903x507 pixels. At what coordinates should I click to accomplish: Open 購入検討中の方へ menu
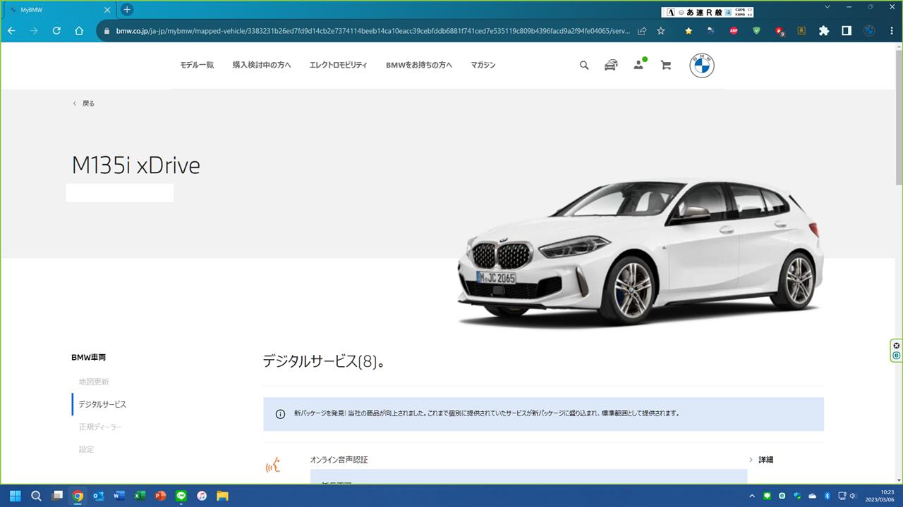pos(262,65)
